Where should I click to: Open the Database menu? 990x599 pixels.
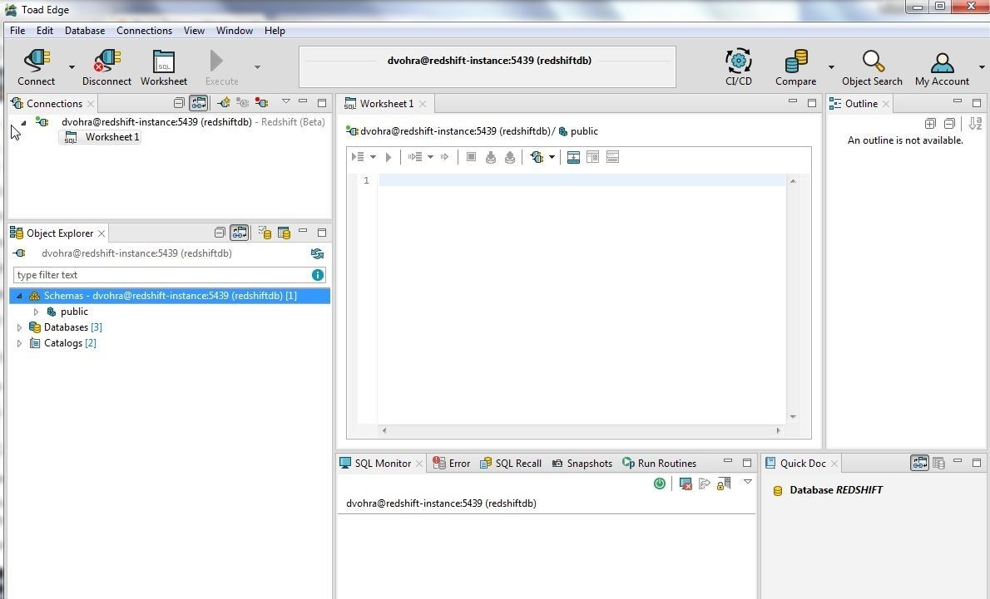[x=85, y=30]
